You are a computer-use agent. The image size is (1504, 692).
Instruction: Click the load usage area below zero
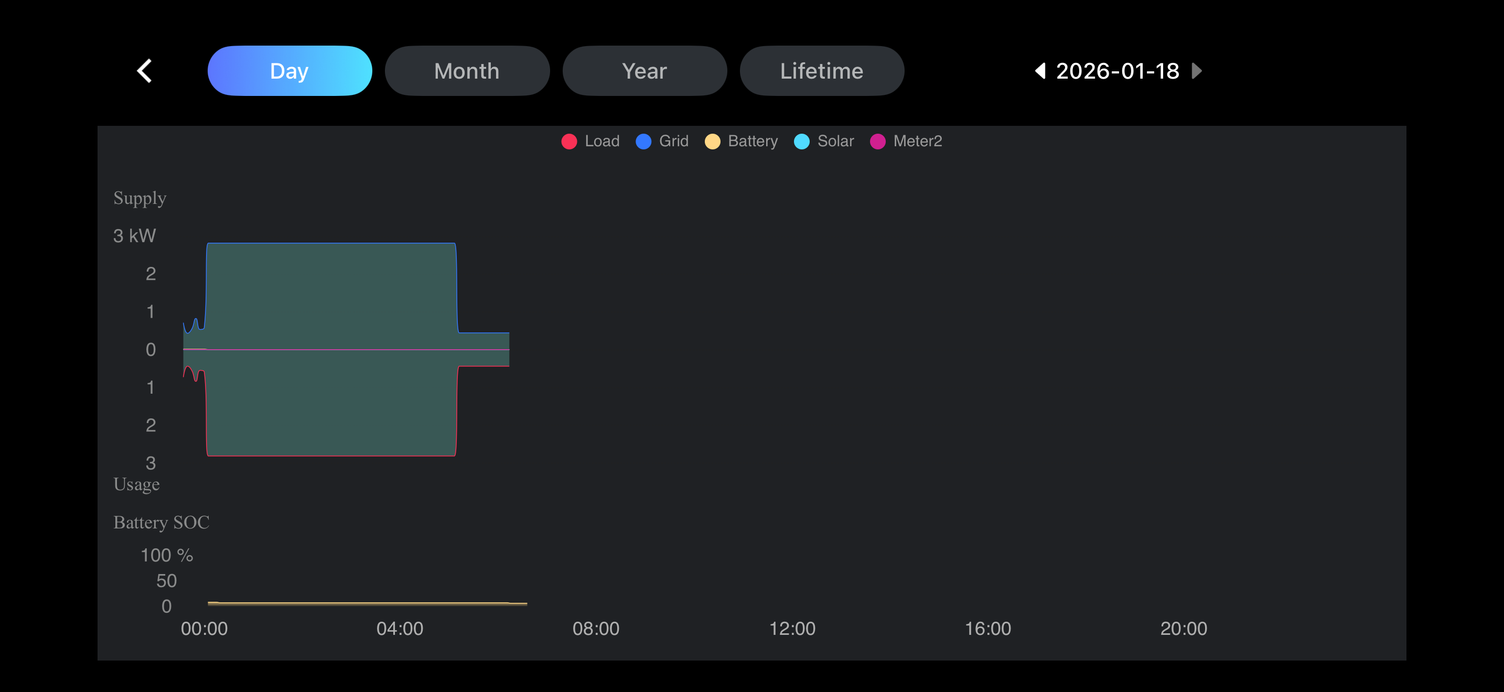330,408
